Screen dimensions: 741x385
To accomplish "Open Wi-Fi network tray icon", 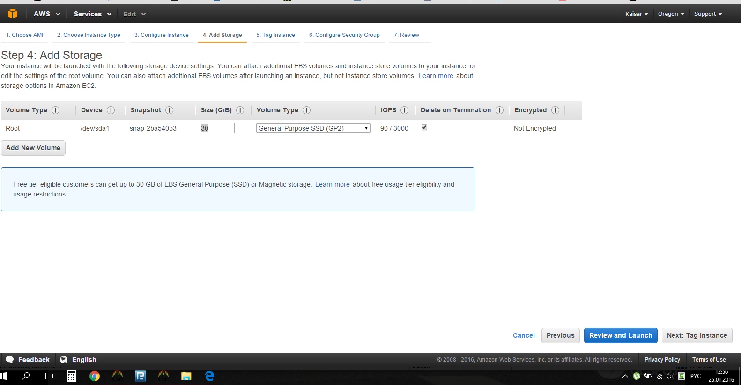I will pyautogui.click(x=659, y=376).
